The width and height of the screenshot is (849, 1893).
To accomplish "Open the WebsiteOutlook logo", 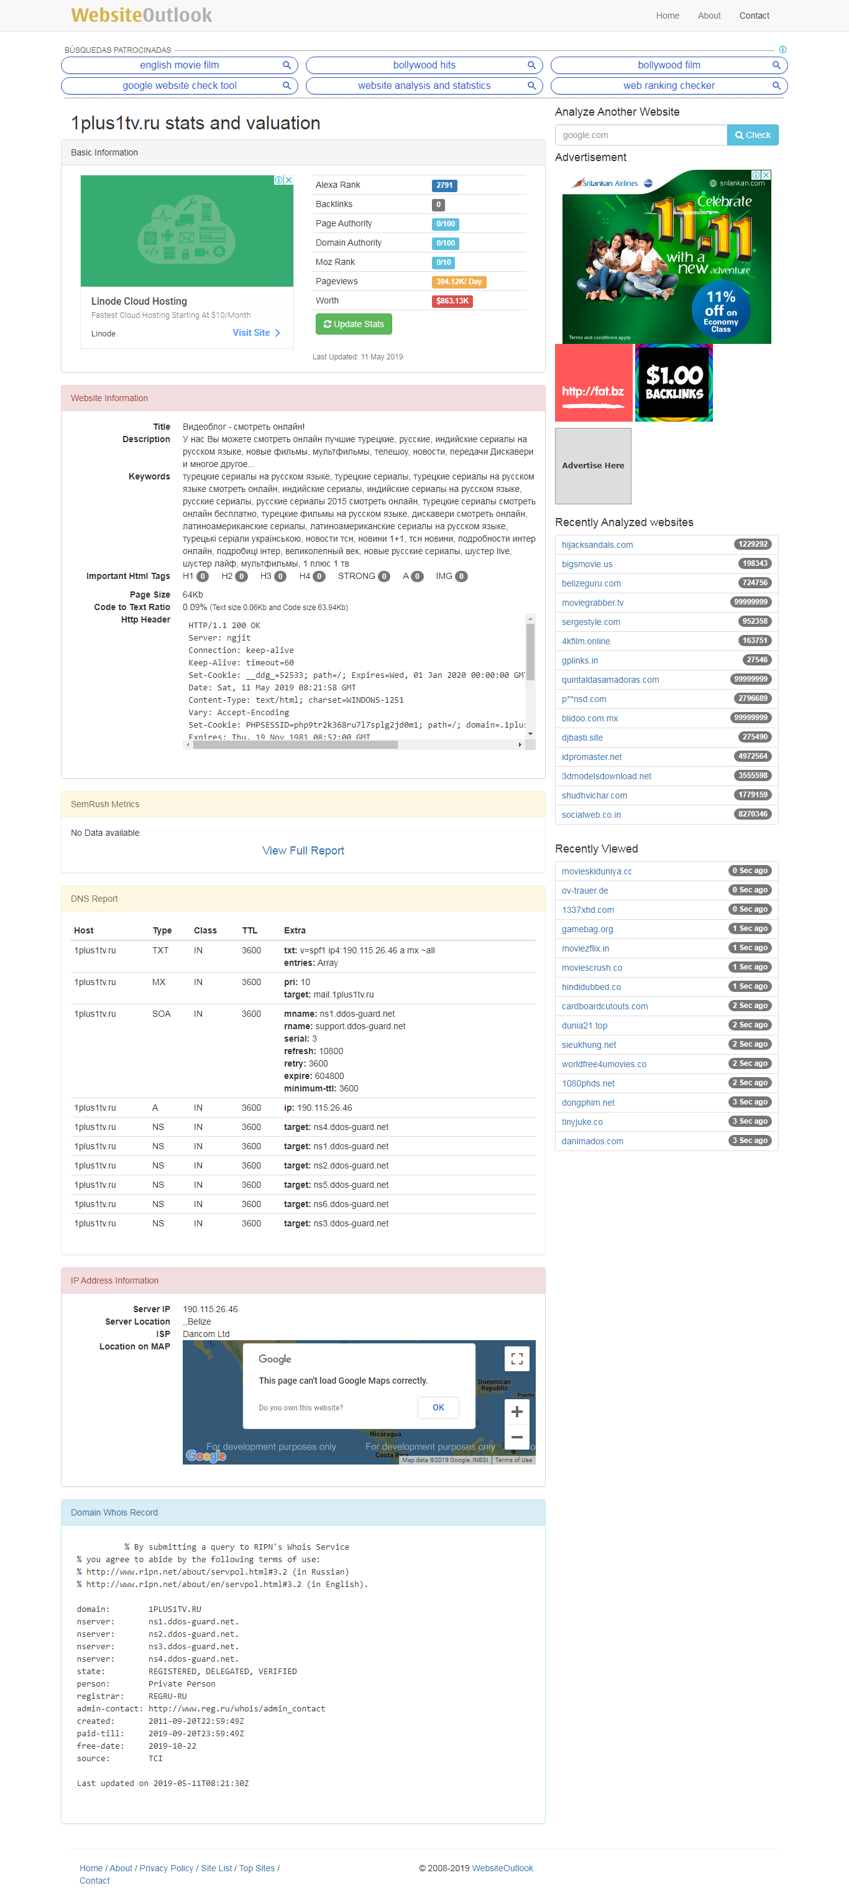I will tap(141, 15).
